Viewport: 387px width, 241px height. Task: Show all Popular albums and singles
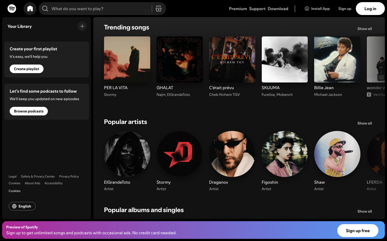(364, 211)
